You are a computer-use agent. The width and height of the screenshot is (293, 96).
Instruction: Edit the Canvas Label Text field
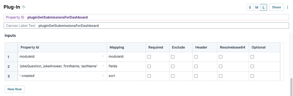click(x=146, y=26)
